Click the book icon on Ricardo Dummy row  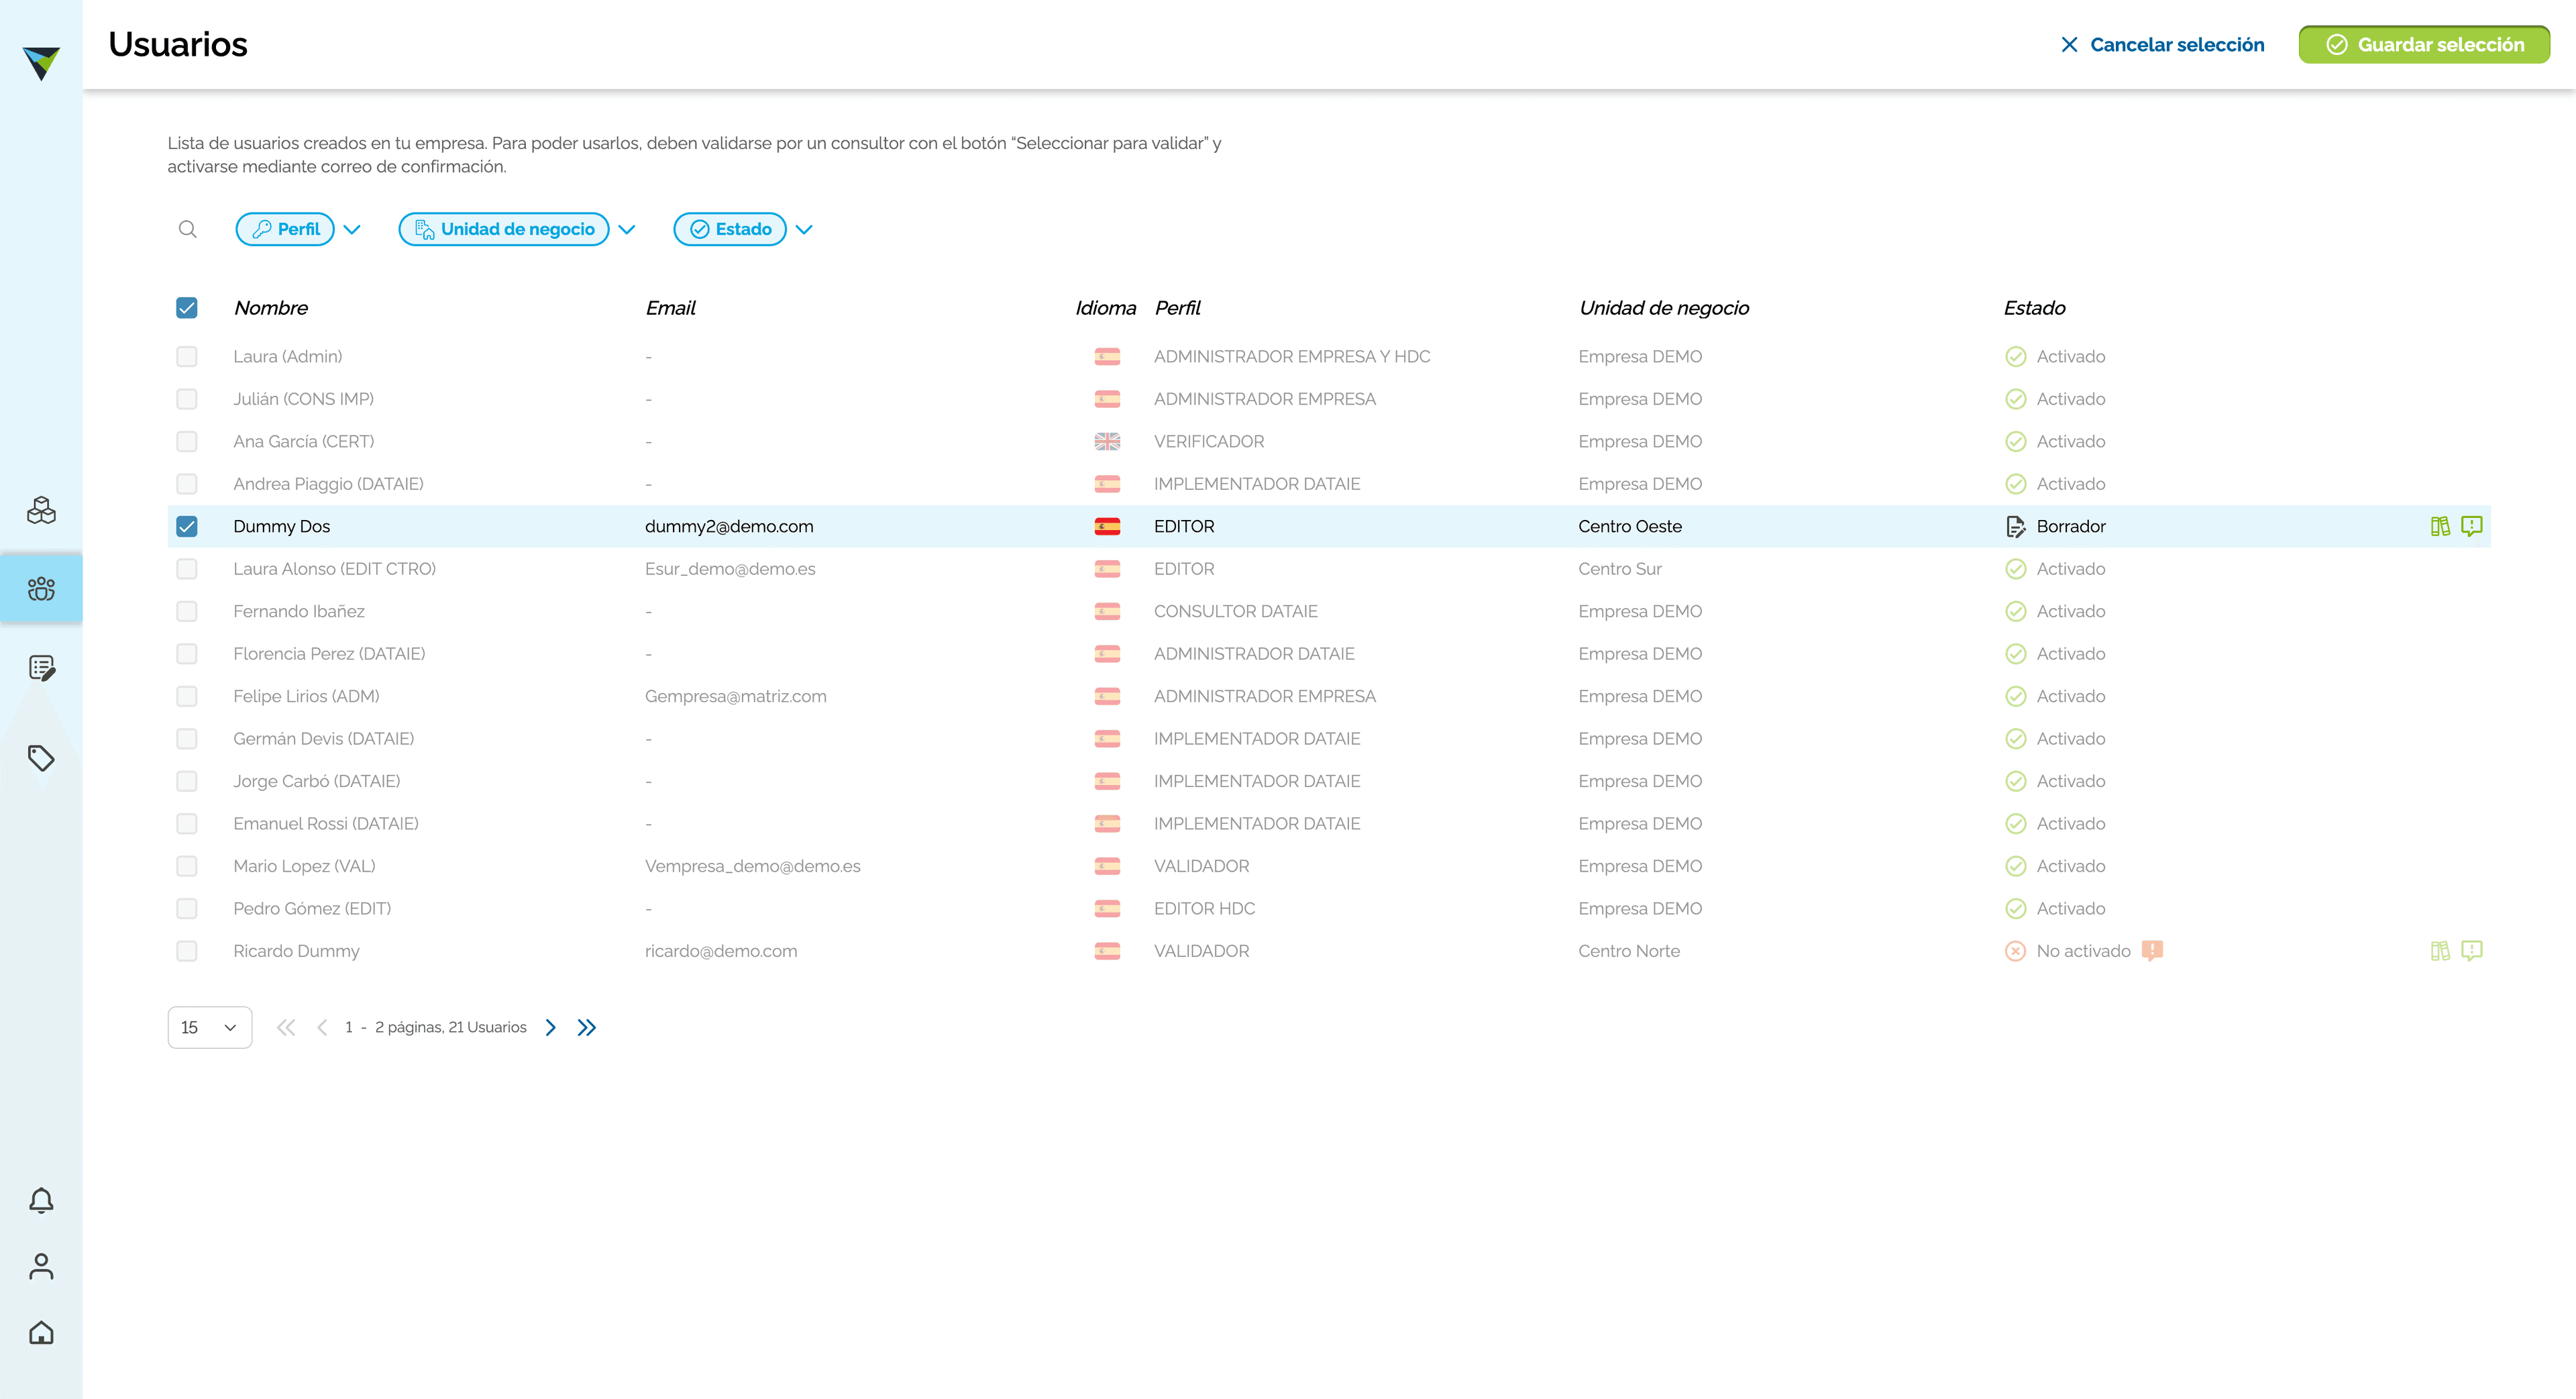pos(2440,951)
